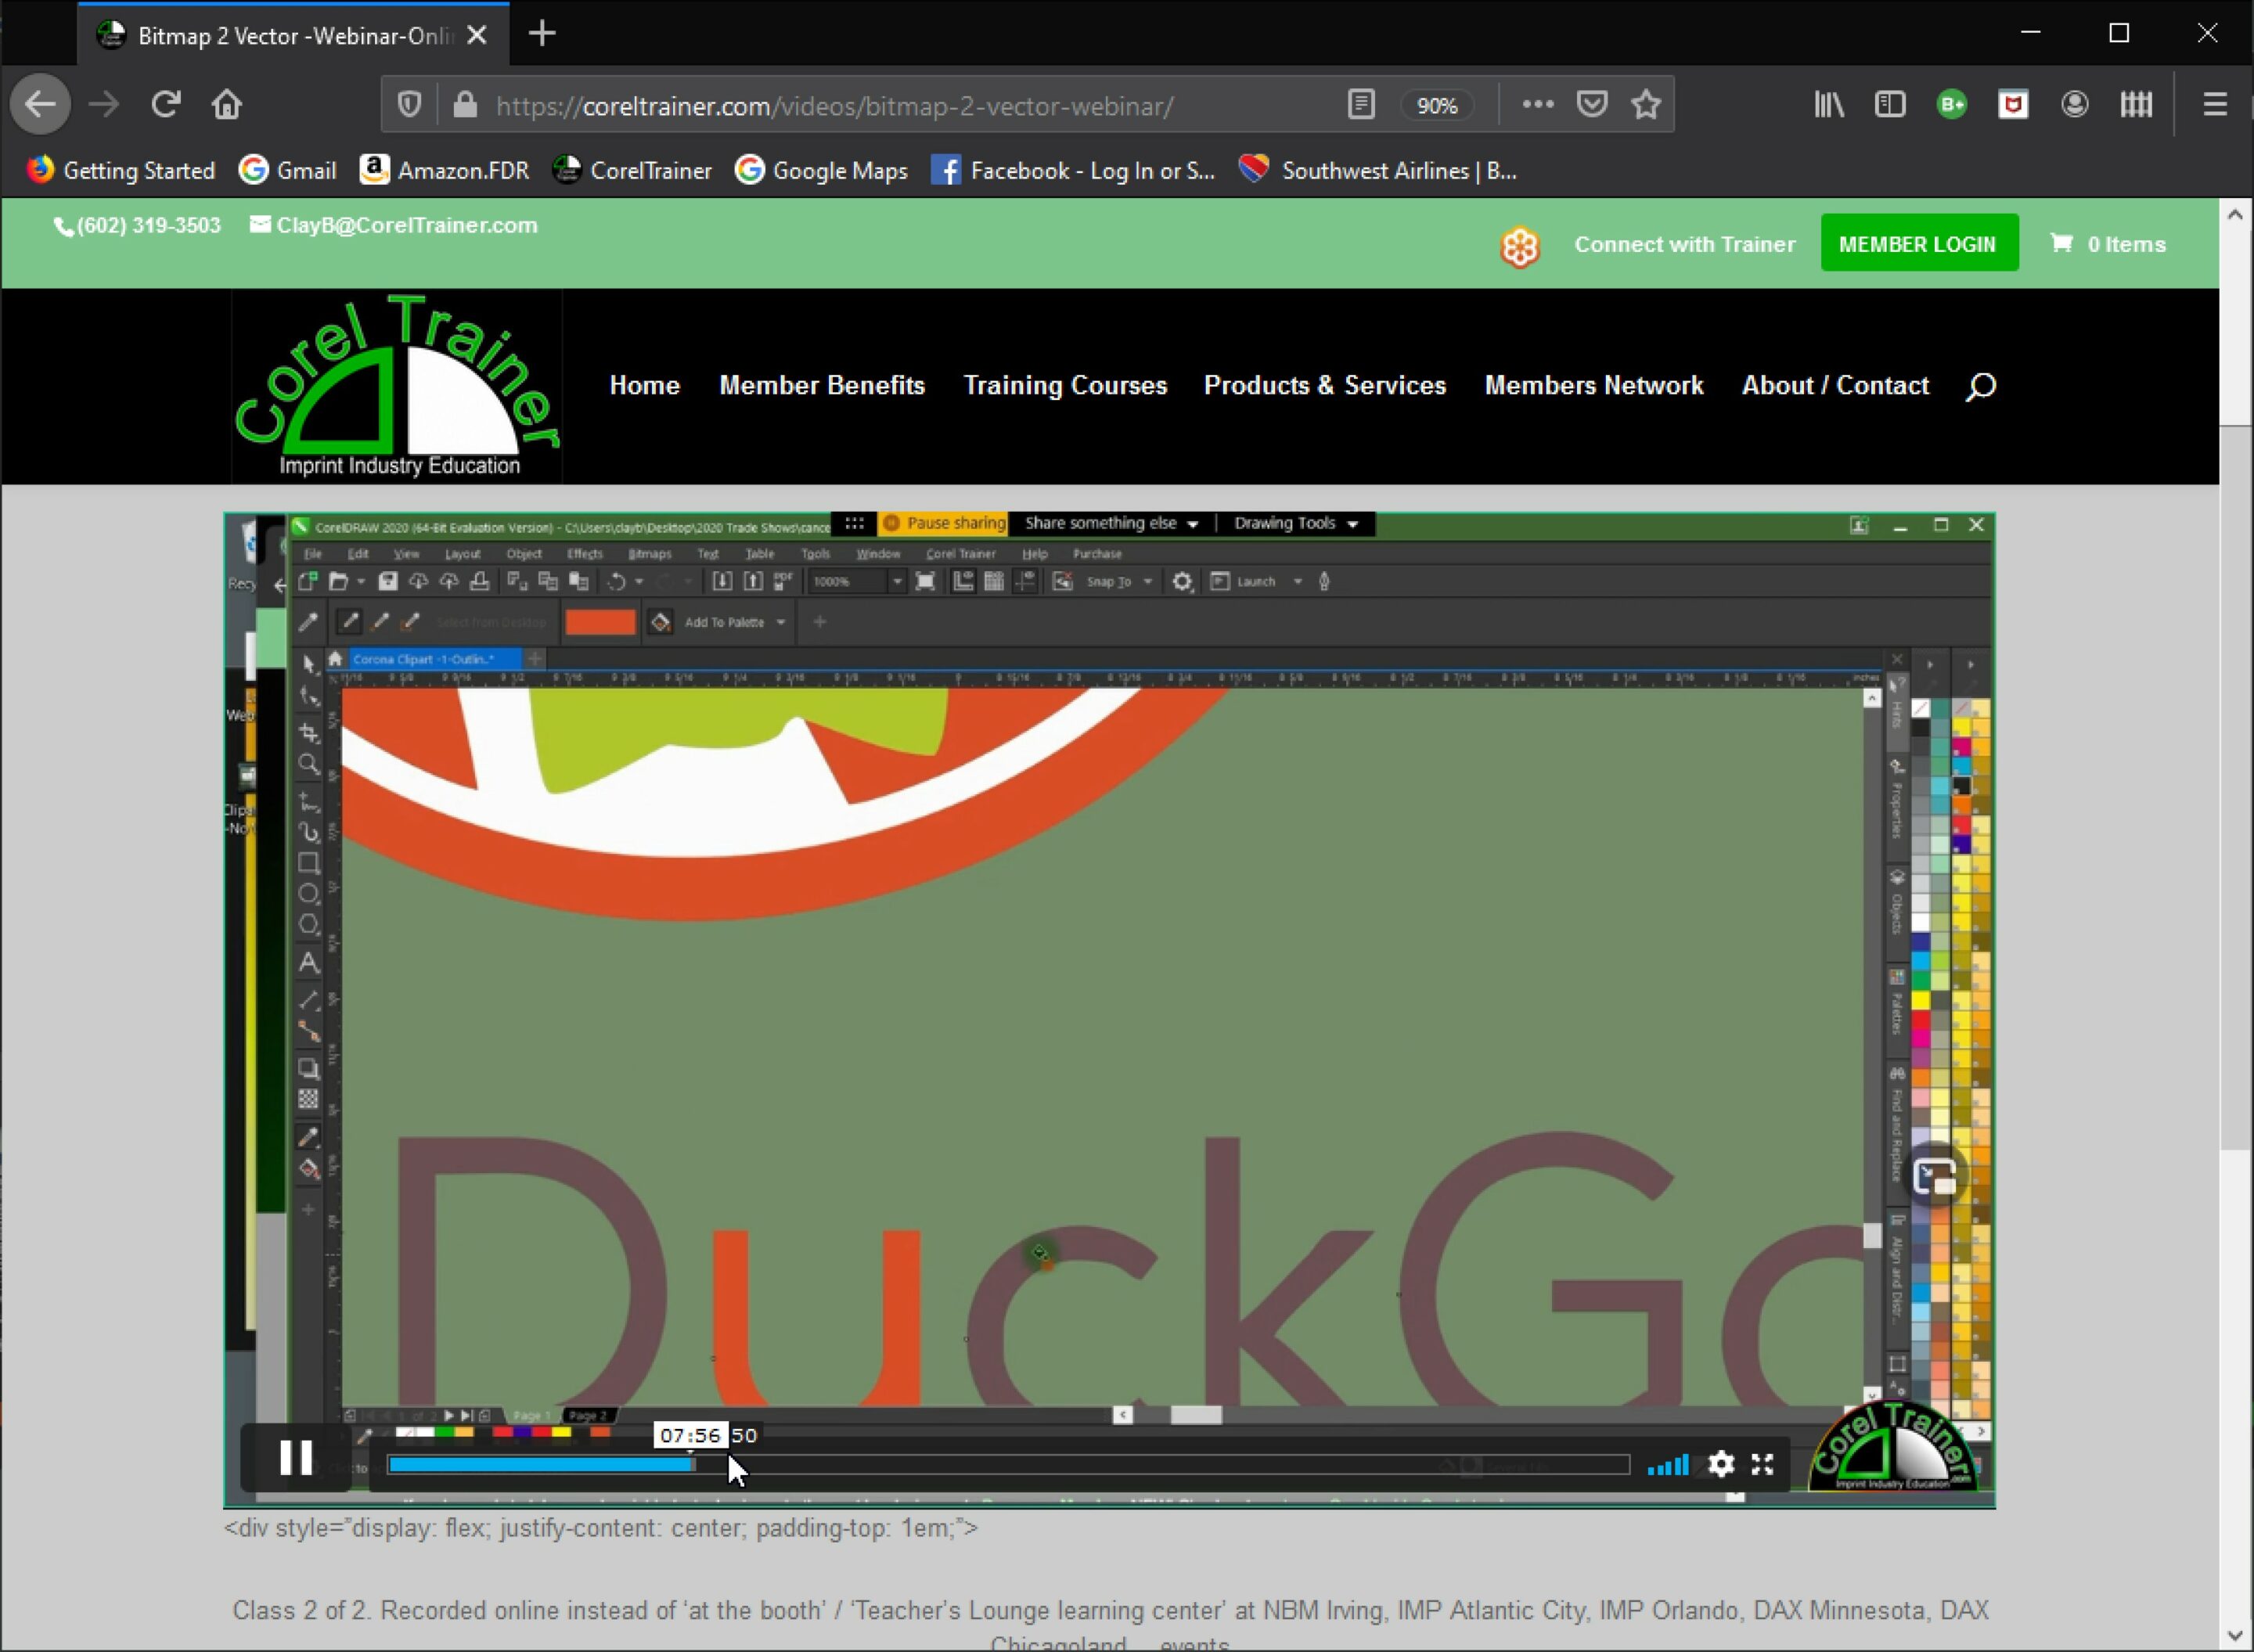Click the picture-in-picture overlay button
The height and width of the screenshot is (1652, 2254).
tap(1935, 1176)
